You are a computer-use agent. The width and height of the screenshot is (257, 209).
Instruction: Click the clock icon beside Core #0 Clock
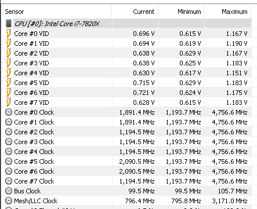click(x=9, y=112)
